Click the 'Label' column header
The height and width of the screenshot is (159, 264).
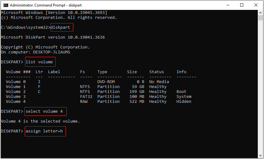click(54, 72)
